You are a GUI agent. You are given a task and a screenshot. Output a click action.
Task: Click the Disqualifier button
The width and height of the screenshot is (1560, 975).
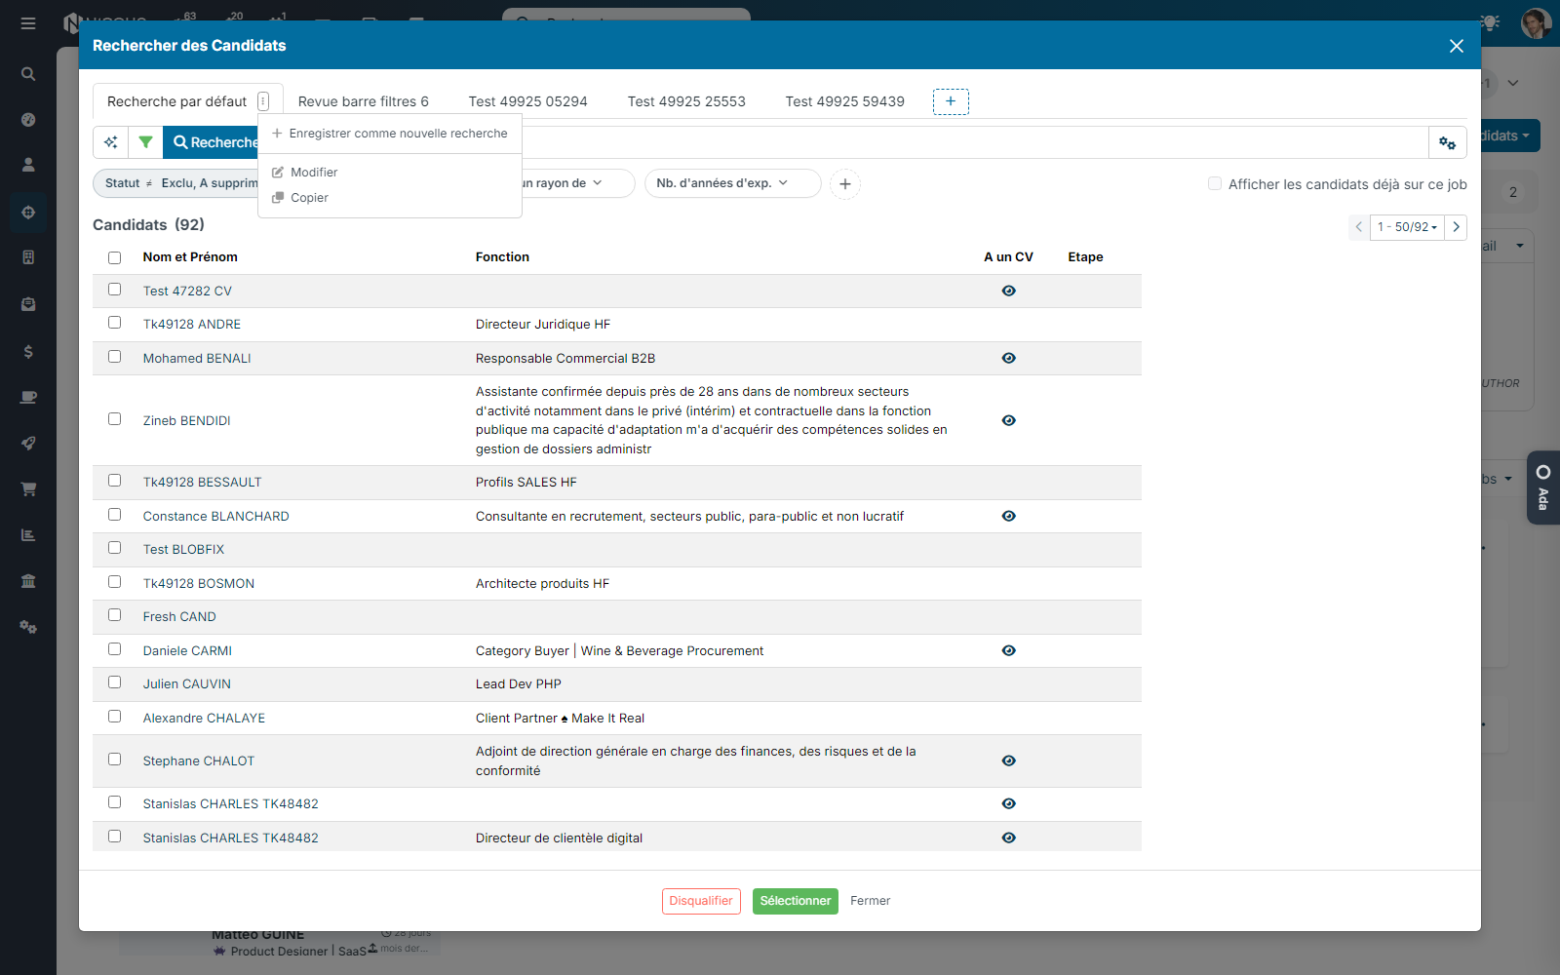coord(701,901)
